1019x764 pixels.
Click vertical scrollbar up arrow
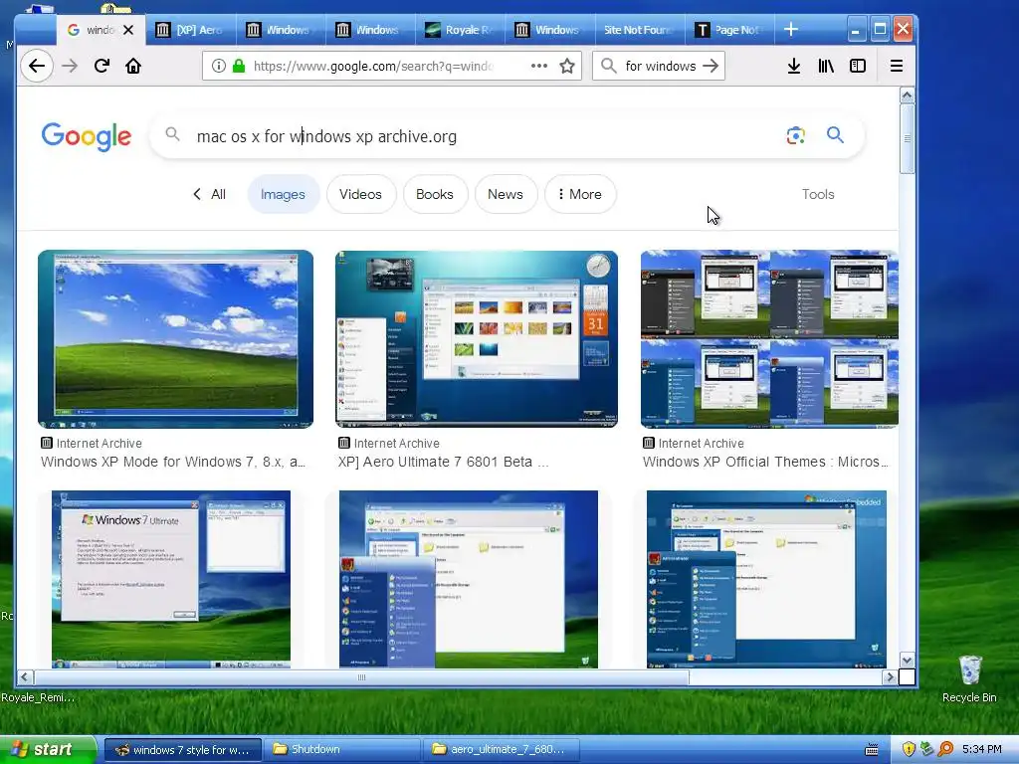pos(908,95)
